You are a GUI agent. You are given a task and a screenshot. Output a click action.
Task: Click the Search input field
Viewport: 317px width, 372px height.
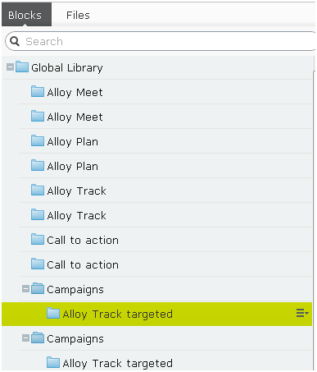[161, 41]
